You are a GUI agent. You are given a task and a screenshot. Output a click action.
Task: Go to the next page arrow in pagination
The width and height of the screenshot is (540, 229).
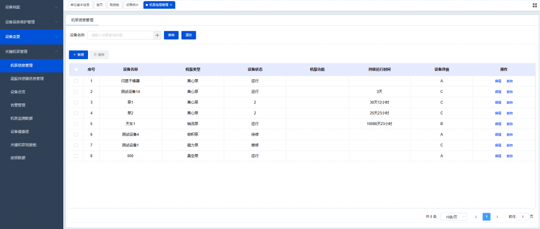pyautogui.click(x=497, y=217)
